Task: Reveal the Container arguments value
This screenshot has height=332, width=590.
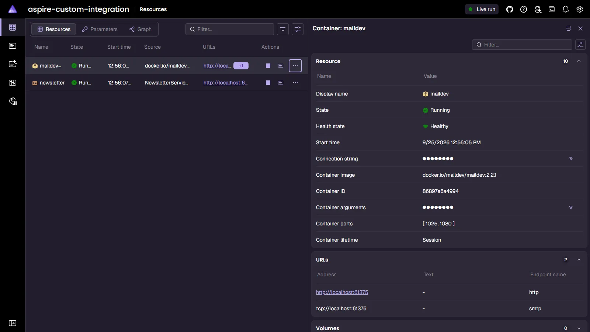Action: [570, 207]
